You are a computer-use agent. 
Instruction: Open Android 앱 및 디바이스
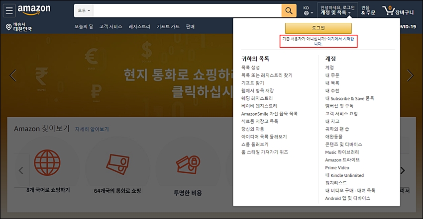(347, 198)
